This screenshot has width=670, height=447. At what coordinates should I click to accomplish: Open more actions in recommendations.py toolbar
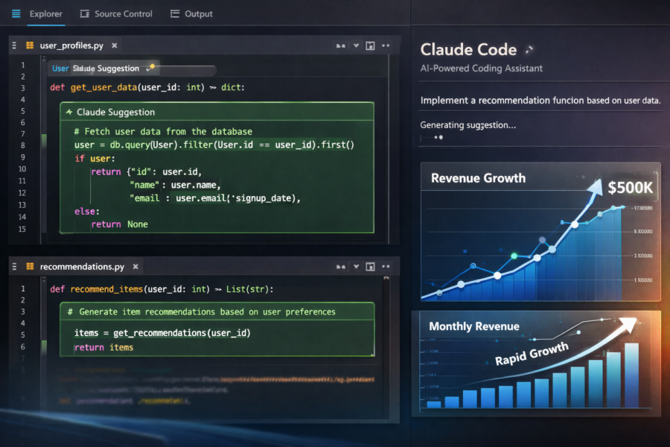(x=386, y=267)
